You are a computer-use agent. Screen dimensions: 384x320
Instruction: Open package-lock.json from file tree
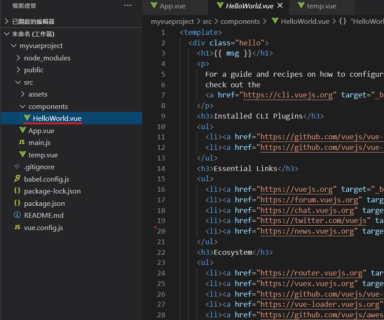(x=72, y=191)
